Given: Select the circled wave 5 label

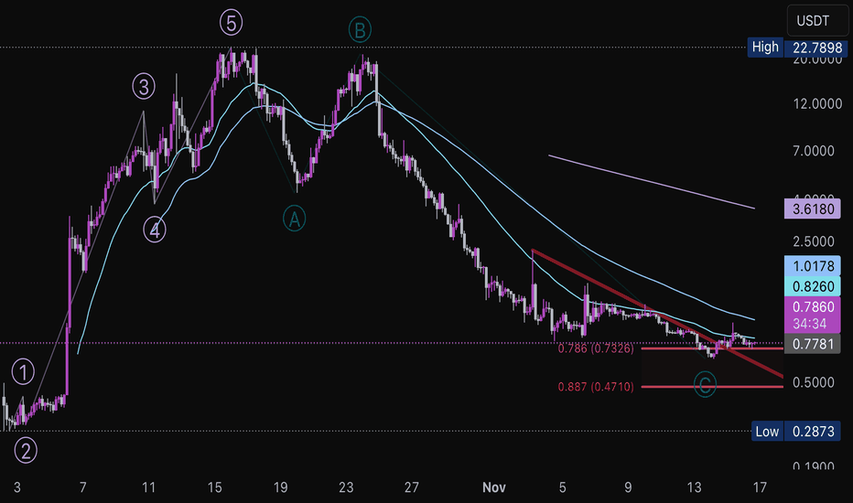Looking at the screenshot, I should pos(232,24).
